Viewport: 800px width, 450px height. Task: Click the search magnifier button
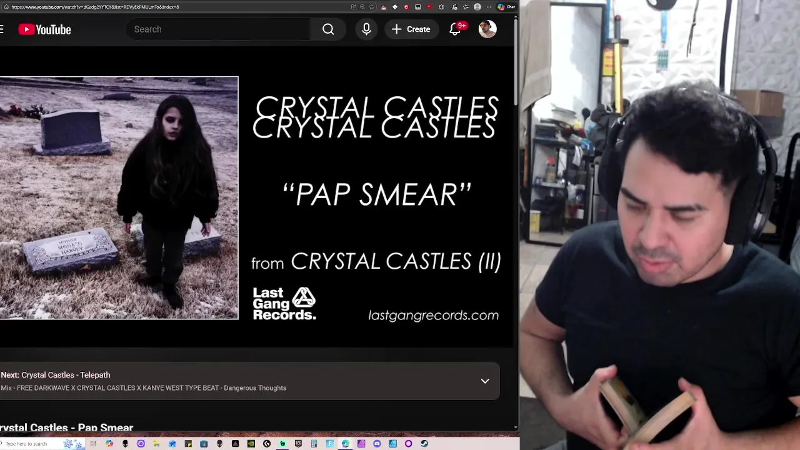click(328, 29)
